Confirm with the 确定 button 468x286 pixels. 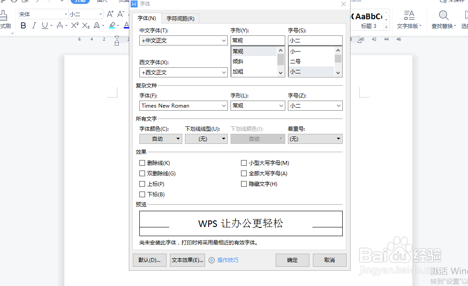pyautogui.click(x=292, y=260)
